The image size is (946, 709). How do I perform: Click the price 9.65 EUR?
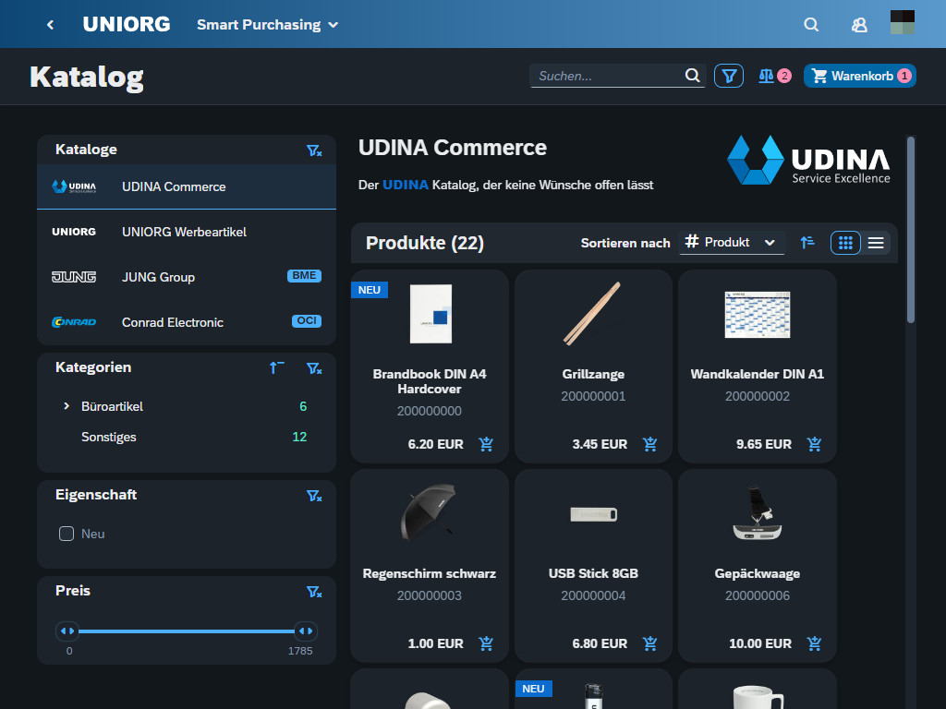coord(764,444)
